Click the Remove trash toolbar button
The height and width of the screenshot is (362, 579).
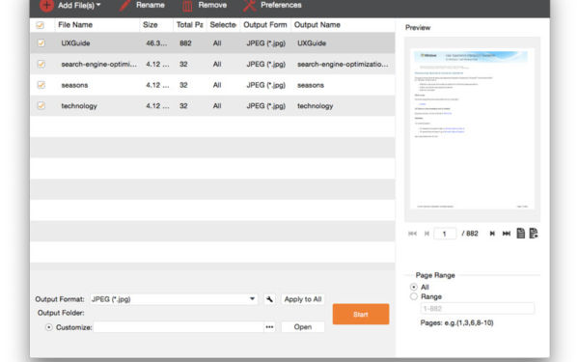click(x=205, y=5)
